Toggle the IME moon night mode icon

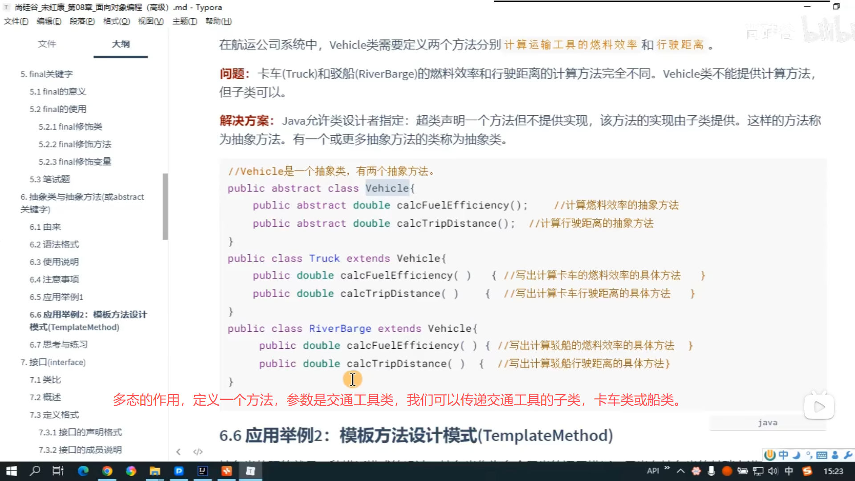click(797, 455)
